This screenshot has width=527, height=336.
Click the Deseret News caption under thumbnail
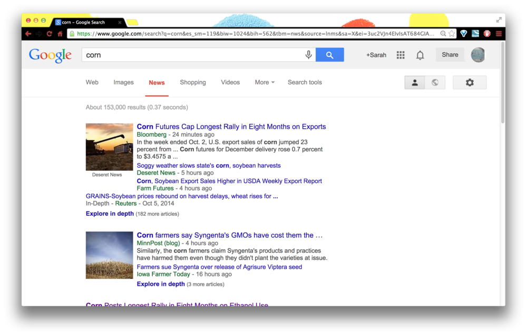[107, 175]
